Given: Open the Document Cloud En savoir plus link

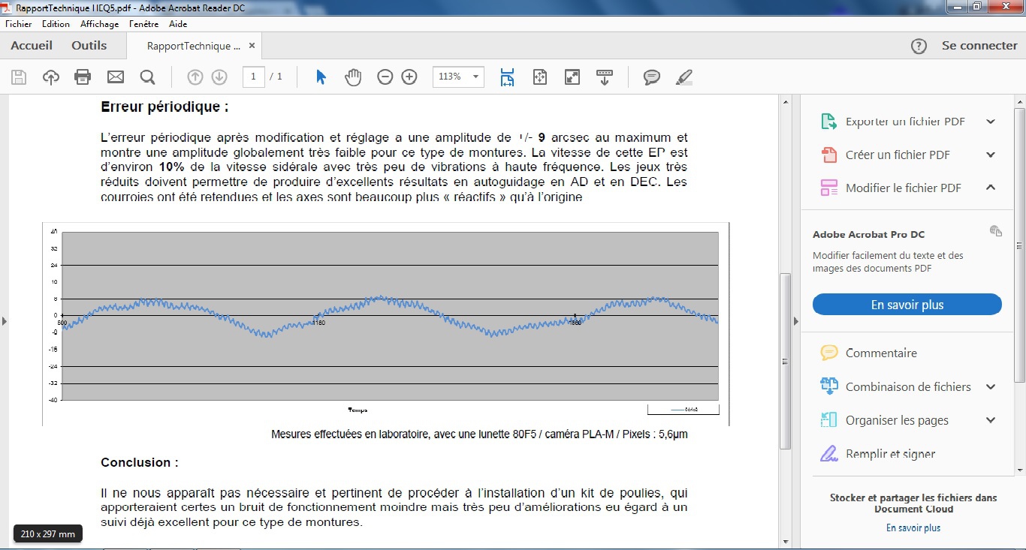Looking at the screenshot, I should [x=913, y=527].
